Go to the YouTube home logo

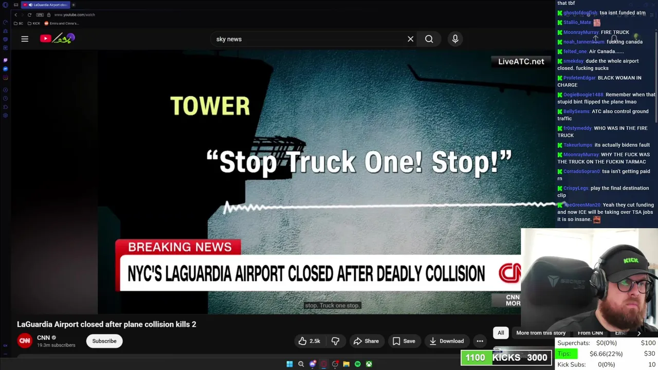coord(58,39)
